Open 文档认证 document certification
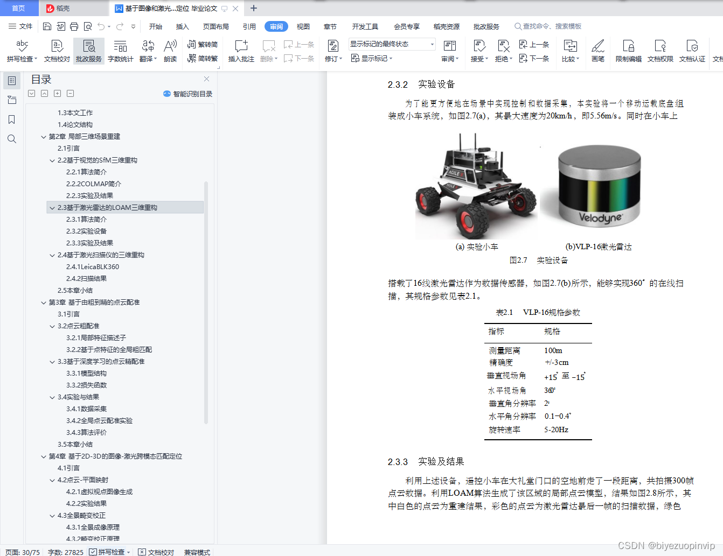Viewport: 723px width, 556px height. tap(692, 52)
